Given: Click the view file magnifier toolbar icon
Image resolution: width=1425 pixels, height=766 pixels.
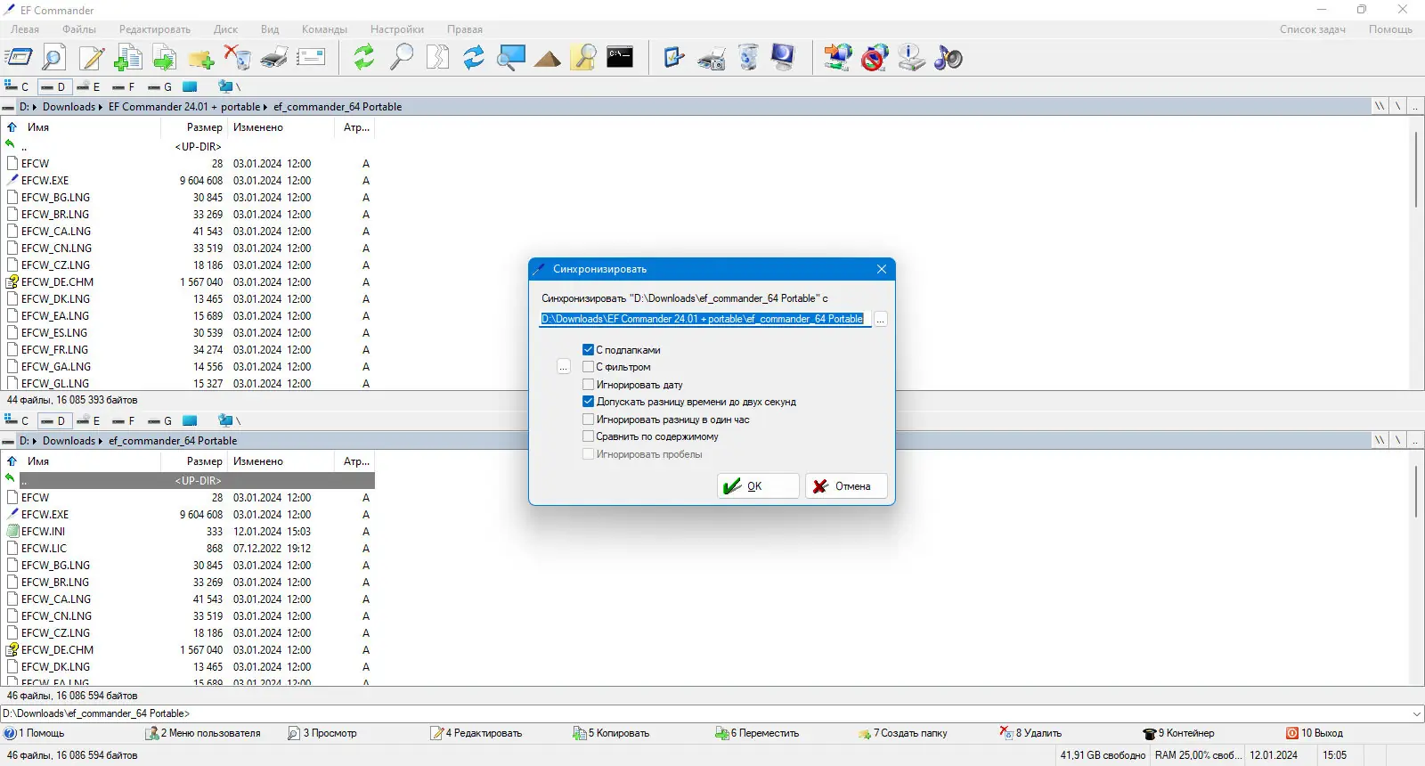Looking at the screenshot, I should point(53,58).
